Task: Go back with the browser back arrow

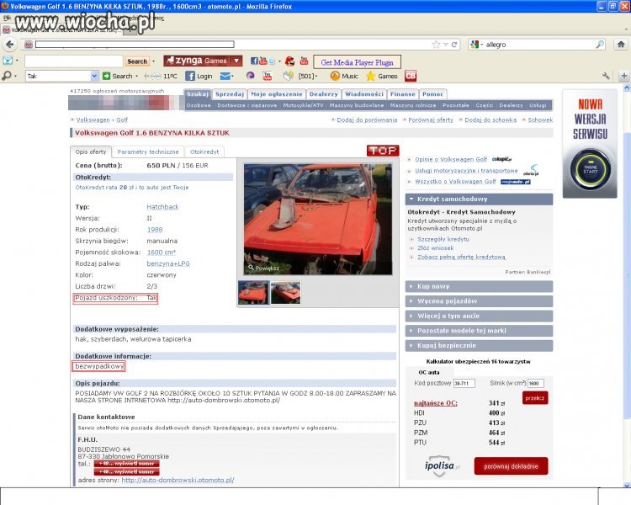Action: (9, 45)
